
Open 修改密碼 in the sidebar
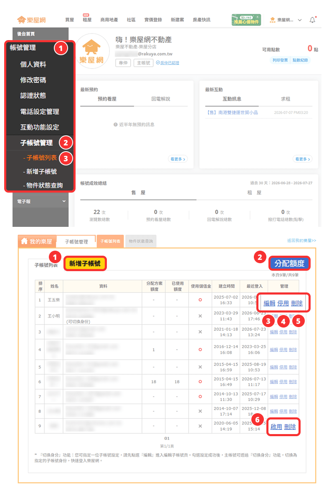click(33, 80)
